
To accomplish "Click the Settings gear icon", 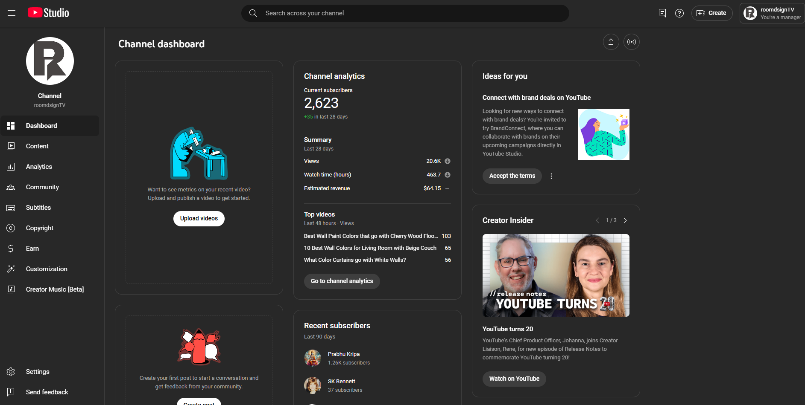I will coord(11,372).
